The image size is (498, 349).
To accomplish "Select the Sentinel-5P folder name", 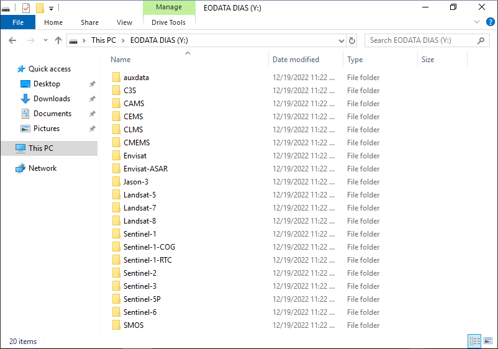I will (142, 299).
